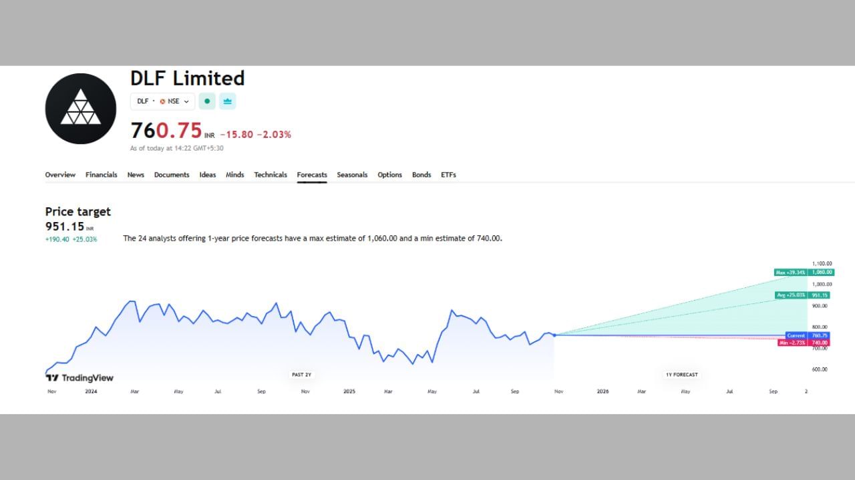
Task: Click the blue crown icon button
Action: point(227,101)
